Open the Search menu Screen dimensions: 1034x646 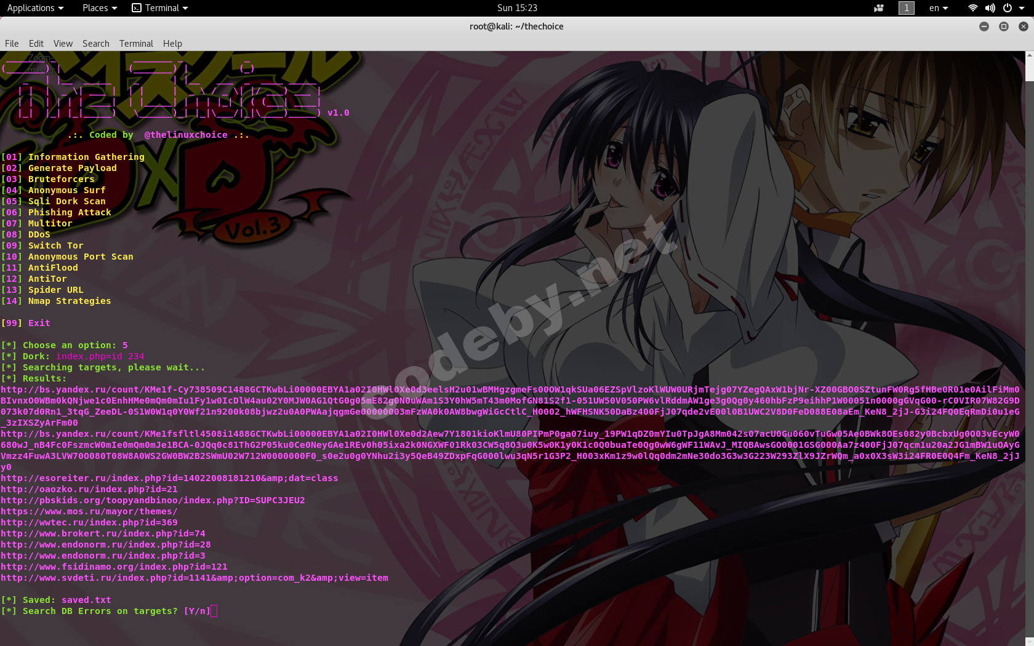coord(96,44)
